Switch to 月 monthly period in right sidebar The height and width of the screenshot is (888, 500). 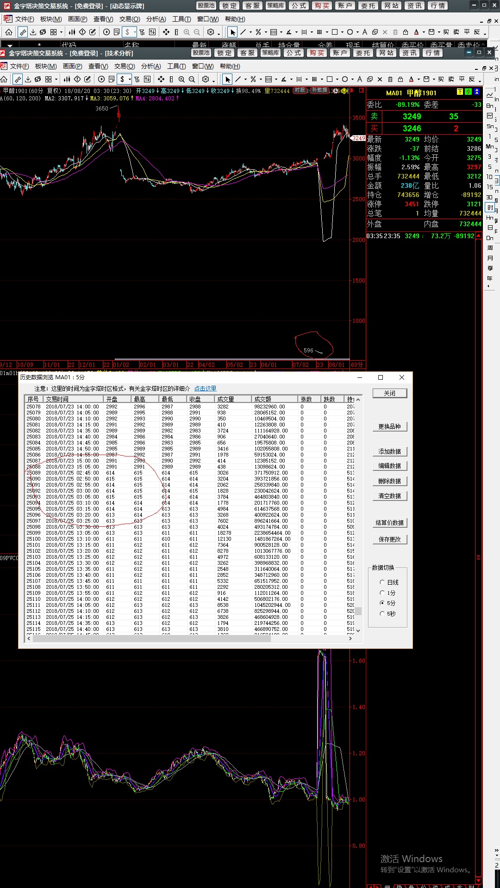(490, 258)
